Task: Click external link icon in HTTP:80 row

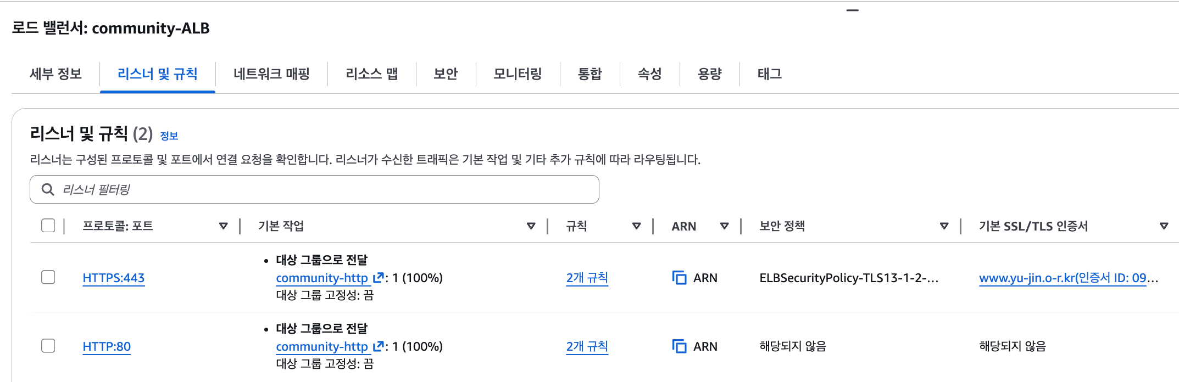Action: click(x=379, y=346)
